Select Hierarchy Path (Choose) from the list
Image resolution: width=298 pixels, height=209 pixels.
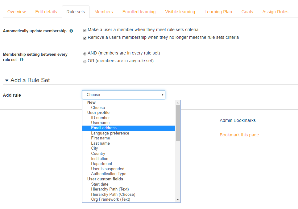113,194
